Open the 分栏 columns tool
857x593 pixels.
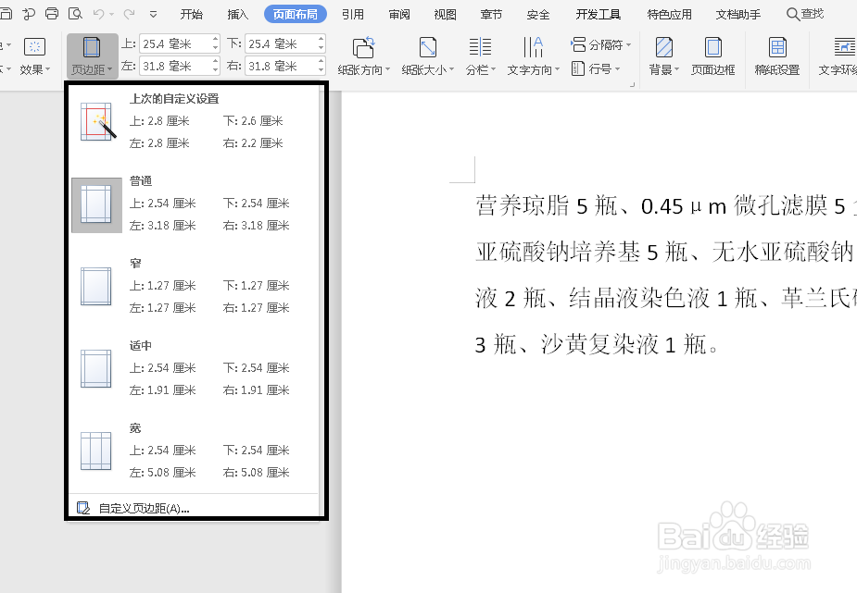click(478, 56)
